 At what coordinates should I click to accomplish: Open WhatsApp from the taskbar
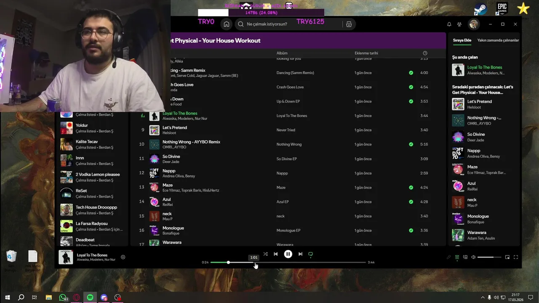63,298
